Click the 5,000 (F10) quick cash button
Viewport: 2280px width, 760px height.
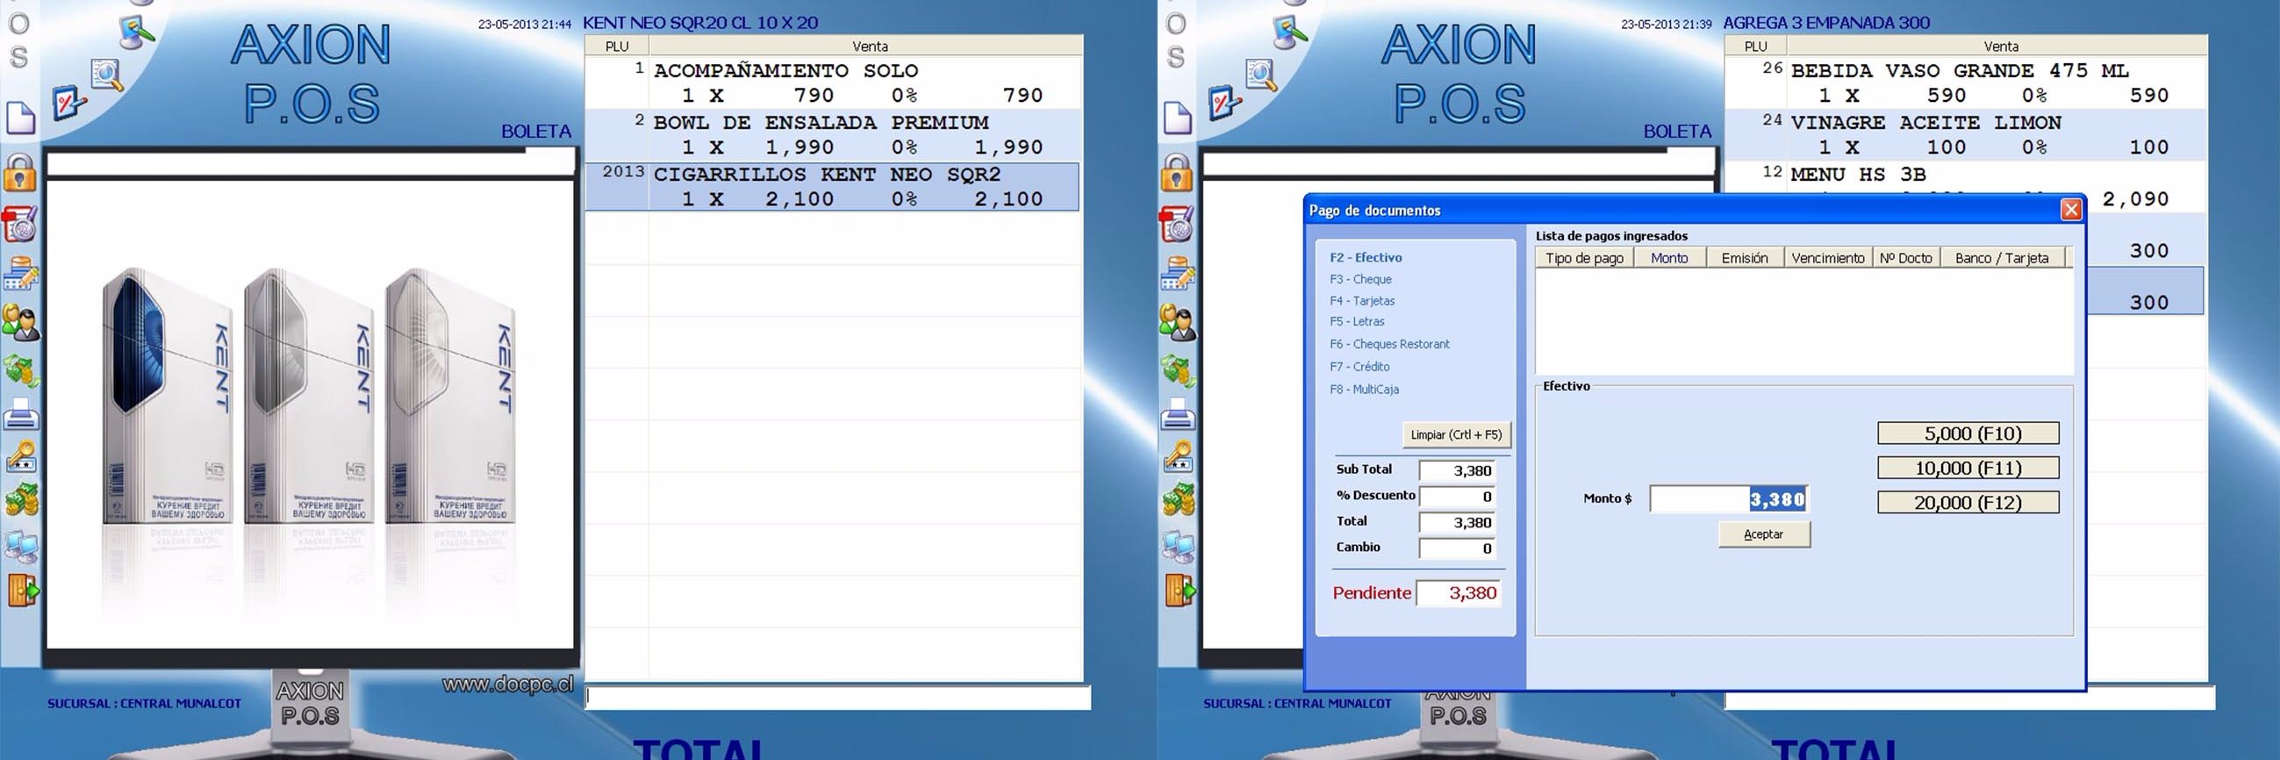(x=1968, y=434)
